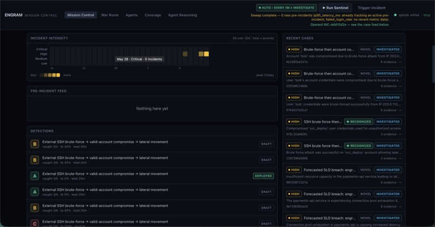Expand the dash control on case 9764b17a55a7
Viewport: 435px width, 227px height.
400,111
